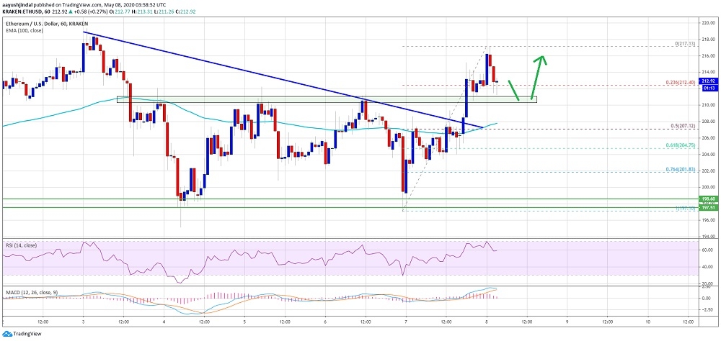Select the current price label 212.92
Screen dimensions: 721x341
click(708, 81)
